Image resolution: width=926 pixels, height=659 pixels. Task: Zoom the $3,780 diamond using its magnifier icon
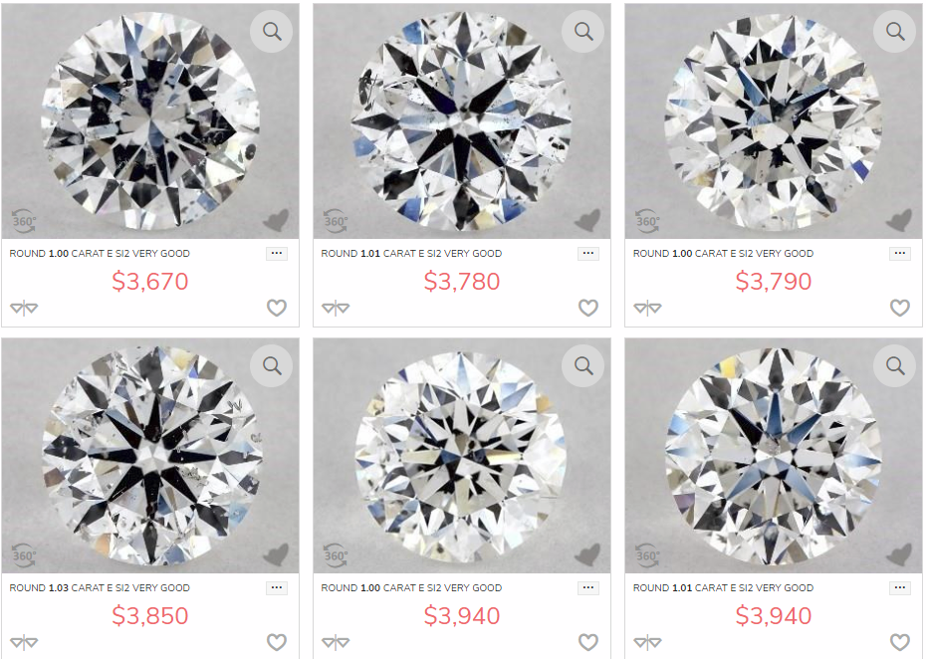coord(583,31)
